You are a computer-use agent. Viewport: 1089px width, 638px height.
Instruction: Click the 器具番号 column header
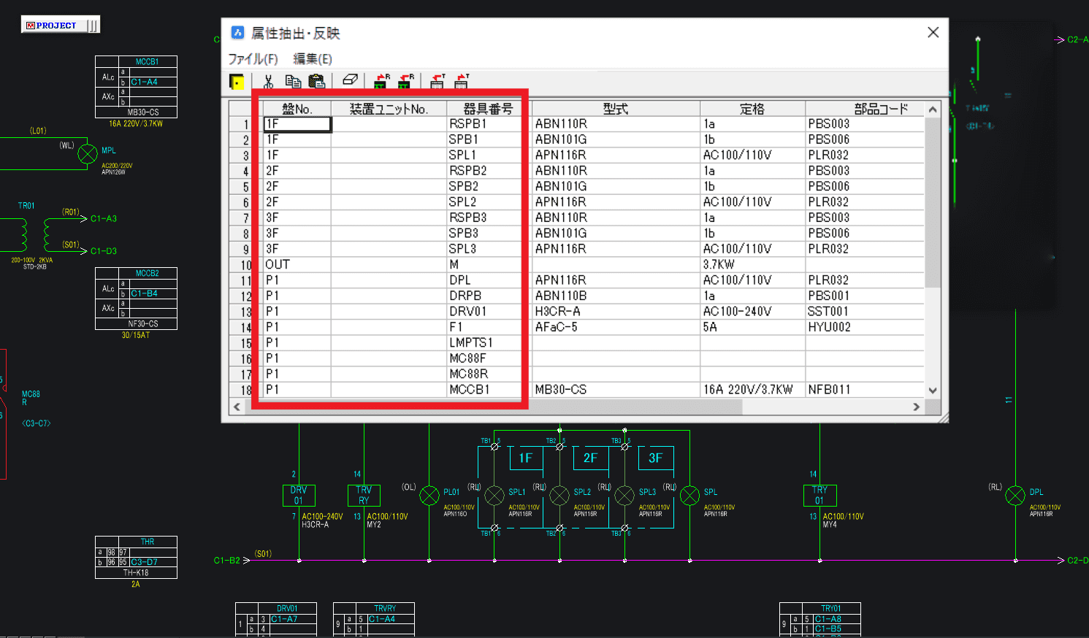(487, 109)
